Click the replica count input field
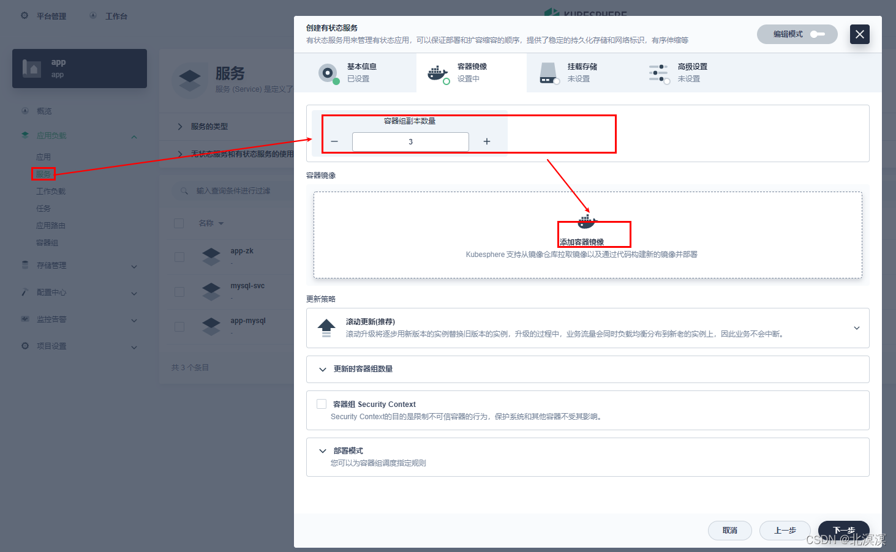Image resolution: width=896 pixels, height=552 pixels. click(x=410, y=141)
